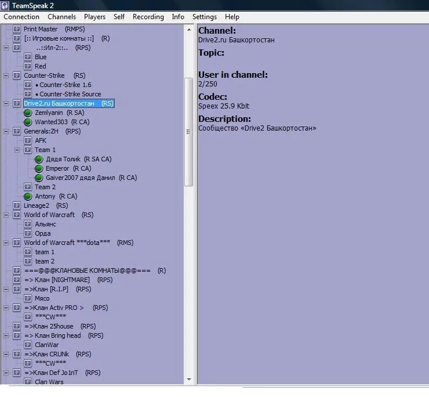Select player Zemlyanin (R SA)

point(59,113)
